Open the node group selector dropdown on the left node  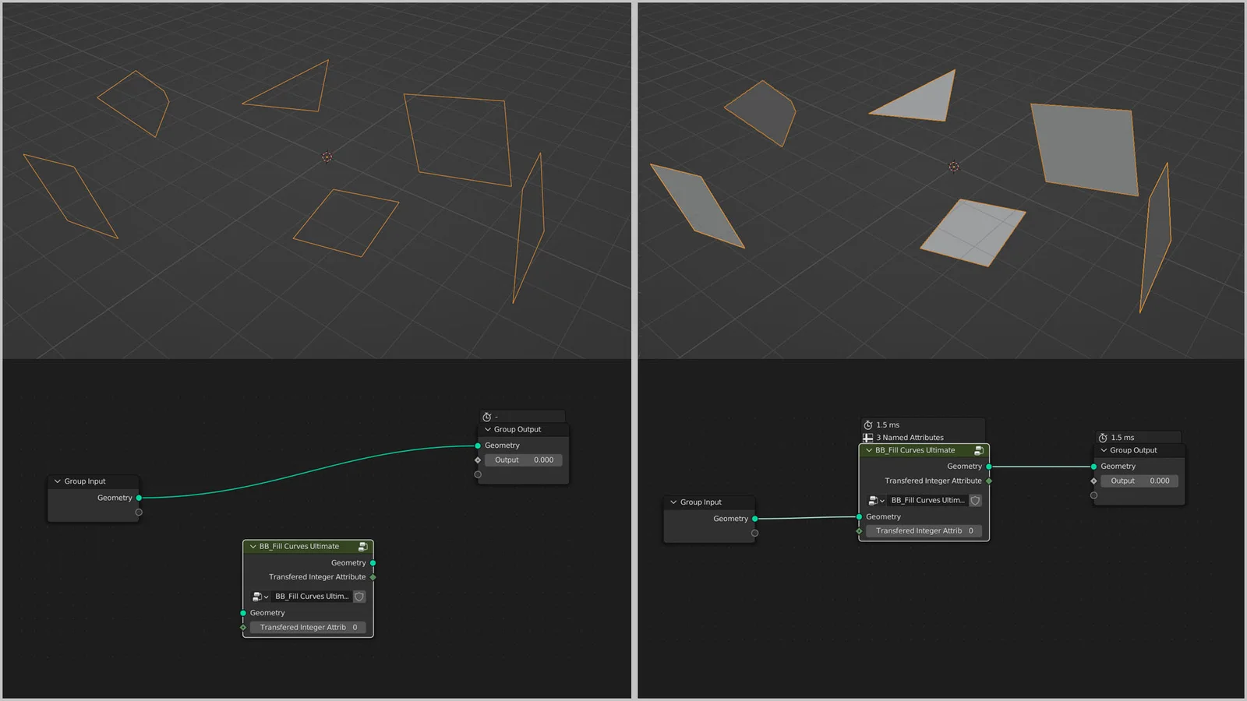[x=267, y=596]
